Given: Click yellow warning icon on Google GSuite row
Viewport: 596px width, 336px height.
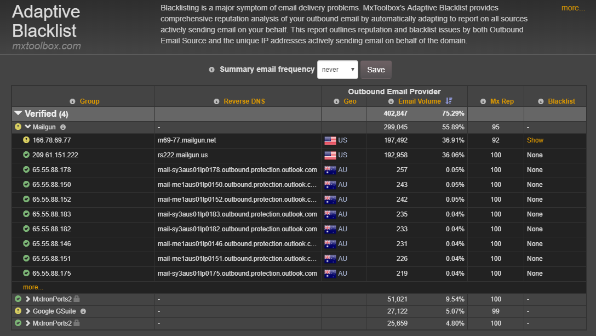Looking at the screenshot, I should (18, 311).
